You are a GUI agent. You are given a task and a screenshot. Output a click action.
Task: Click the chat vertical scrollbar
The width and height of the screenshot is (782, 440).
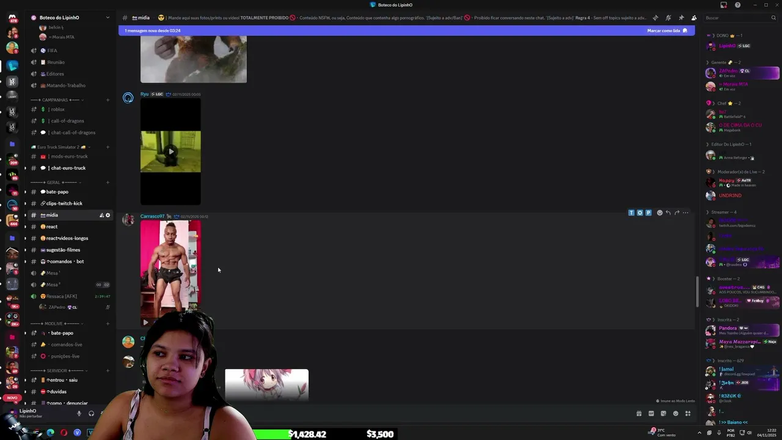[697, 292]
